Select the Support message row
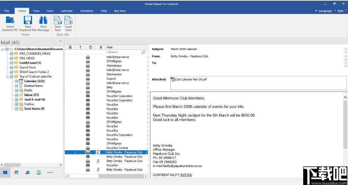Image resolution: width=348 pixels, height=185 pixels. [x=106, y=79]
